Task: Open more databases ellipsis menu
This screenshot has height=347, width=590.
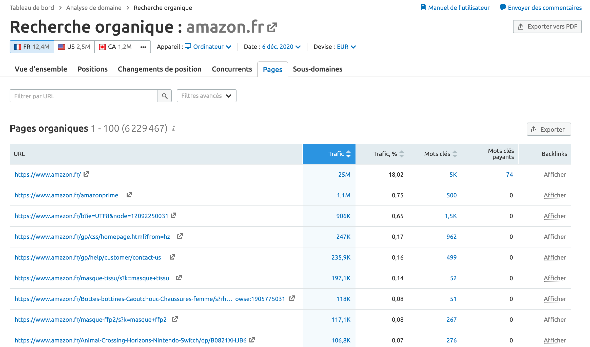Action: click(143, 47)
